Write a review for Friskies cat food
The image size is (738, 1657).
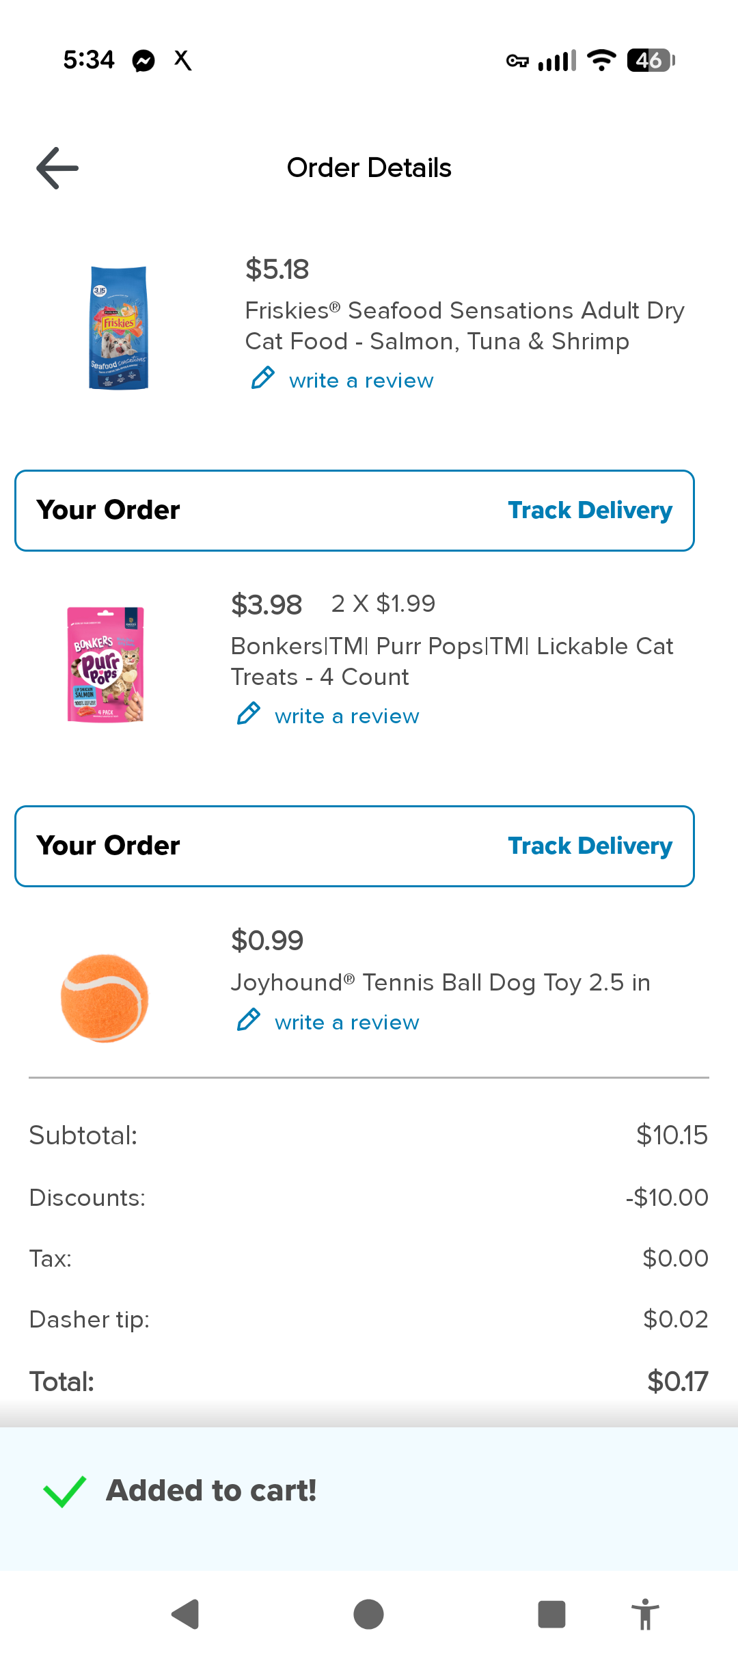pos(361,381)
